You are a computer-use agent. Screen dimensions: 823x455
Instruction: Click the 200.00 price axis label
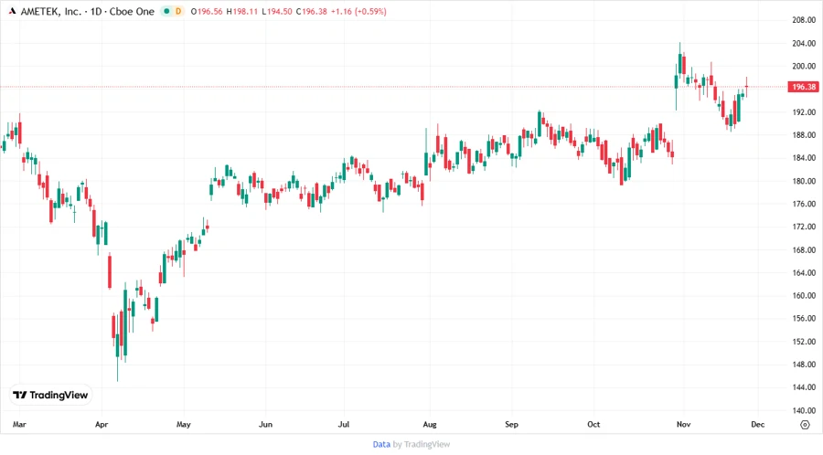pos(804,66)
